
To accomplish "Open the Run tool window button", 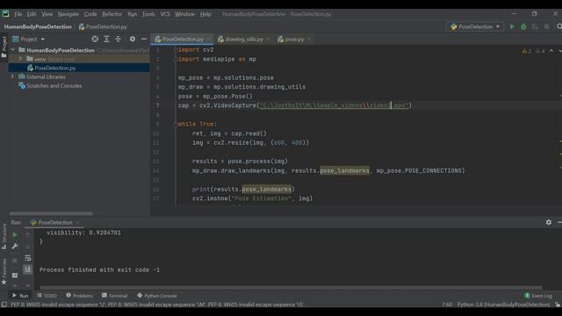I will (20, 296).
